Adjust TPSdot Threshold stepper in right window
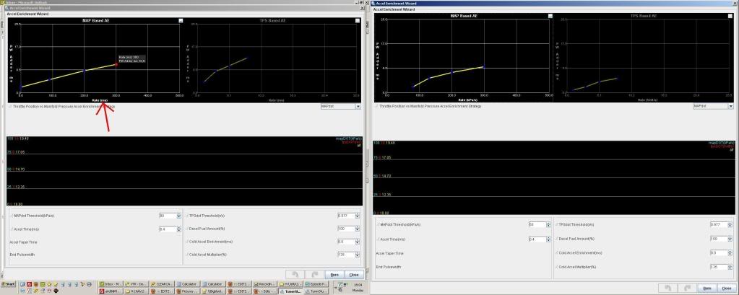The image size is (739, 295). 730,225
